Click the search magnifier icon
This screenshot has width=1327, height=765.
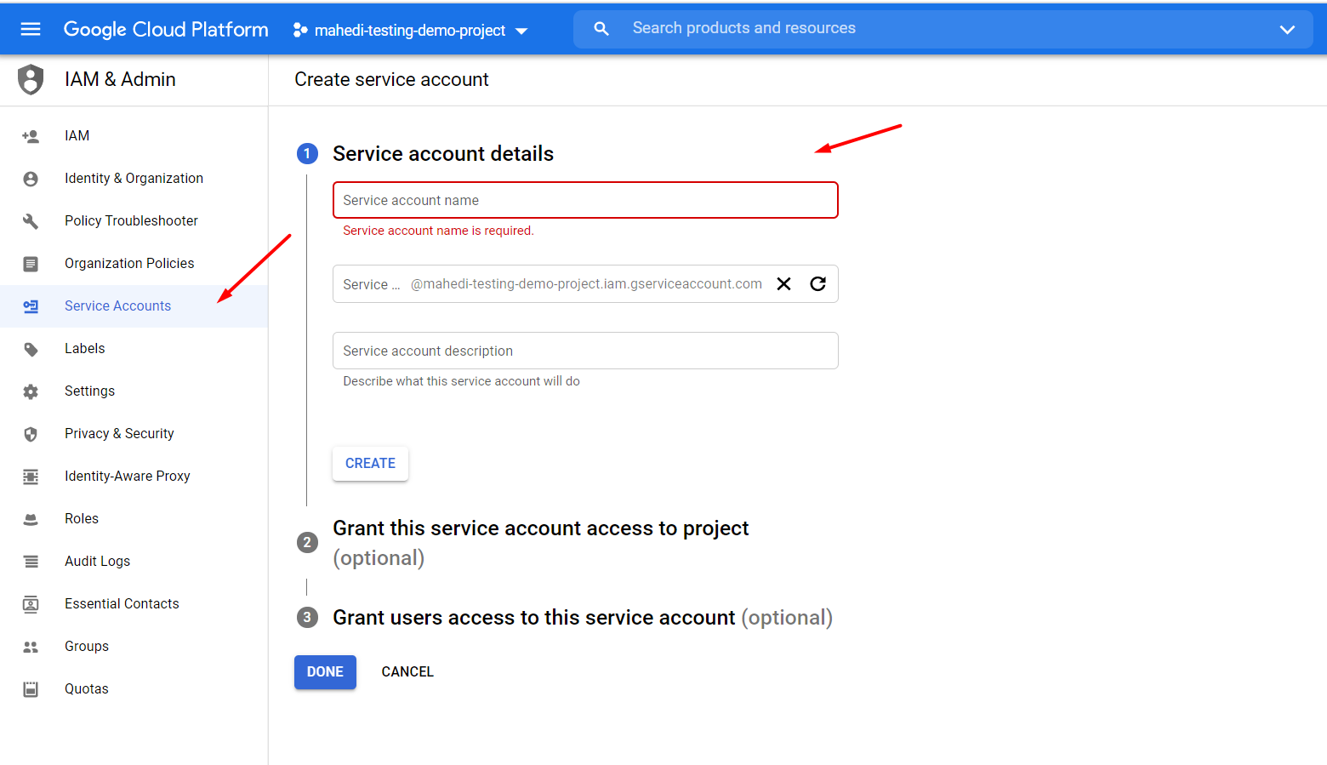pyautogui.click(x=601, y=28)
